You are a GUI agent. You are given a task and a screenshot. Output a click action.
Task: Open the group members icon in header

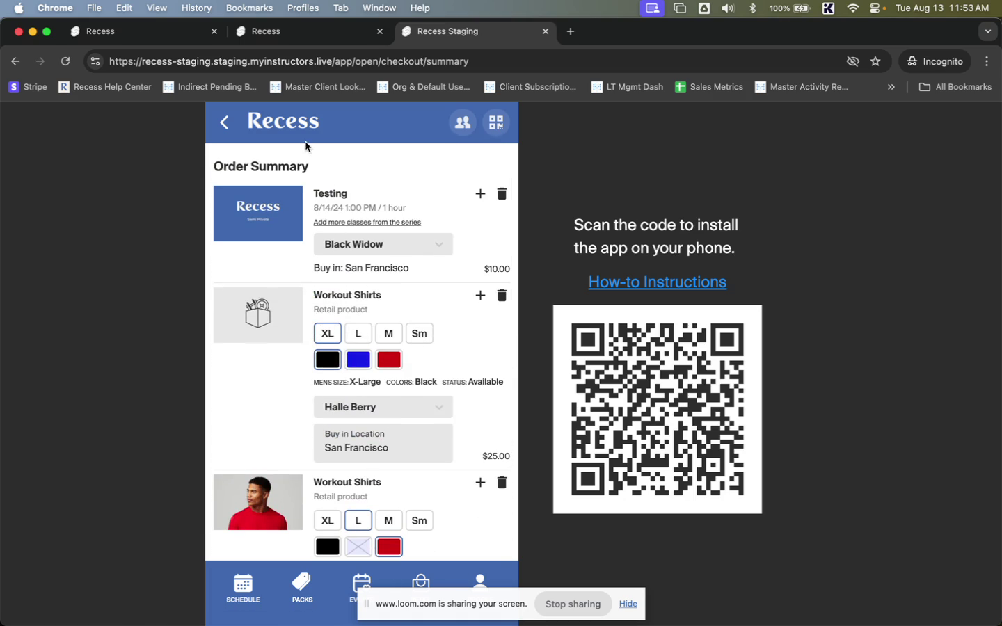click(463, 122)
